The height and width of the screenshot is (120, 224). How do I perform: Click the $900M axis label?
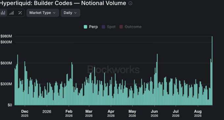(x=6, y=42)
